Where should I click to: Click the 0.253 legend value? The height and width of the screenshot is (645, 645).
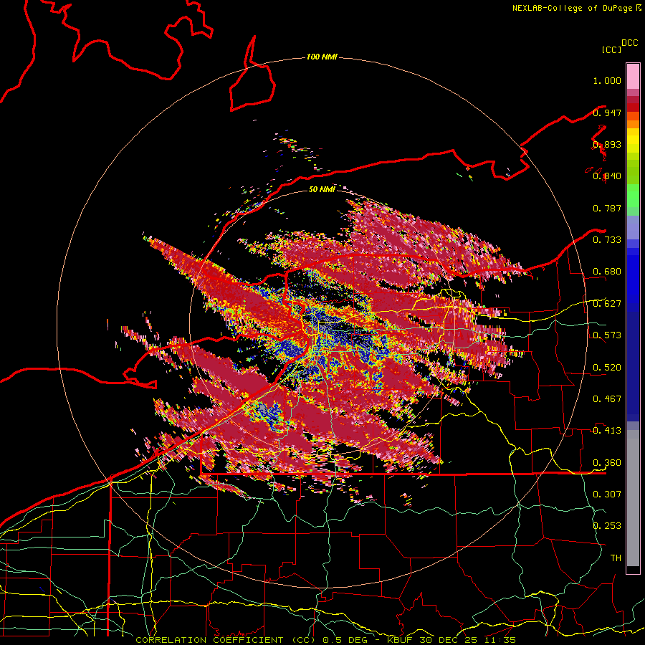click(607, 526)
